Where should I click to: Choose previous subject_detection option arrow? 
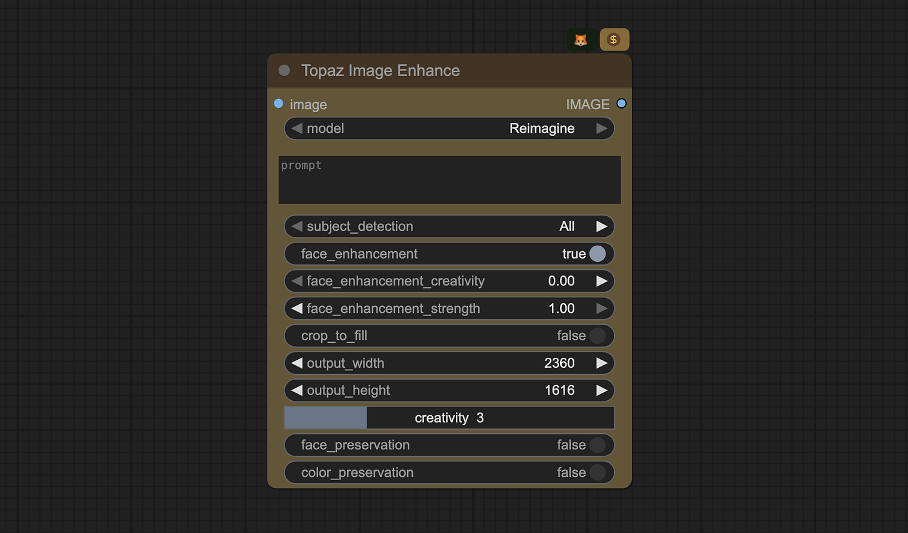(x=297, y=226)
